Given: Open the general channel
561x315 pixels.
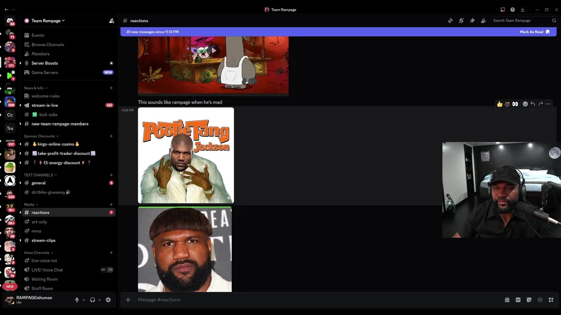Looking at the screenshot, I should [x=68, y=183].
